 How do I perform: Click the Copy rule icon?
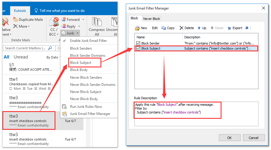pos(163,28)
